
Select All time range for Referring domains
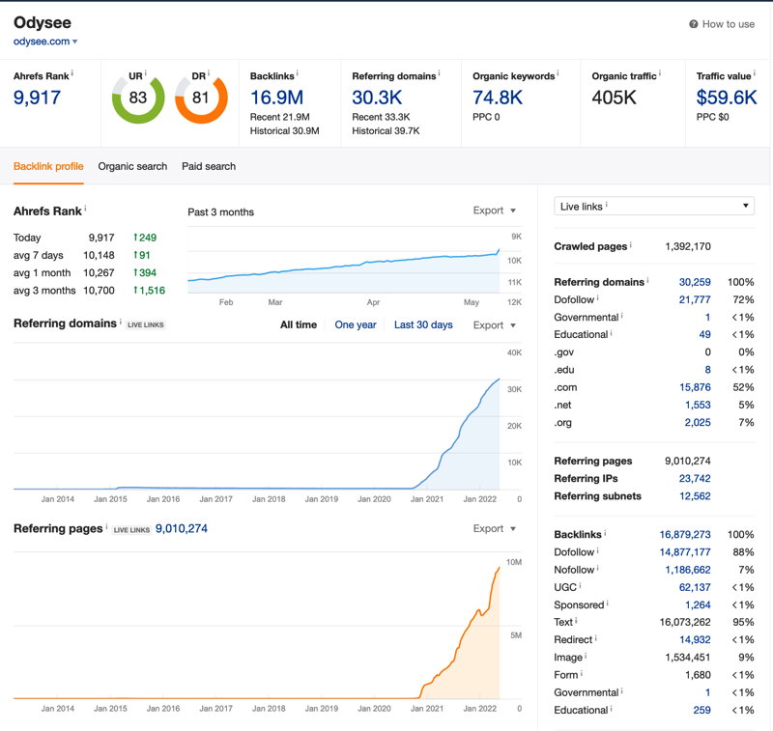pyautogui.click(x=299, y=324)
